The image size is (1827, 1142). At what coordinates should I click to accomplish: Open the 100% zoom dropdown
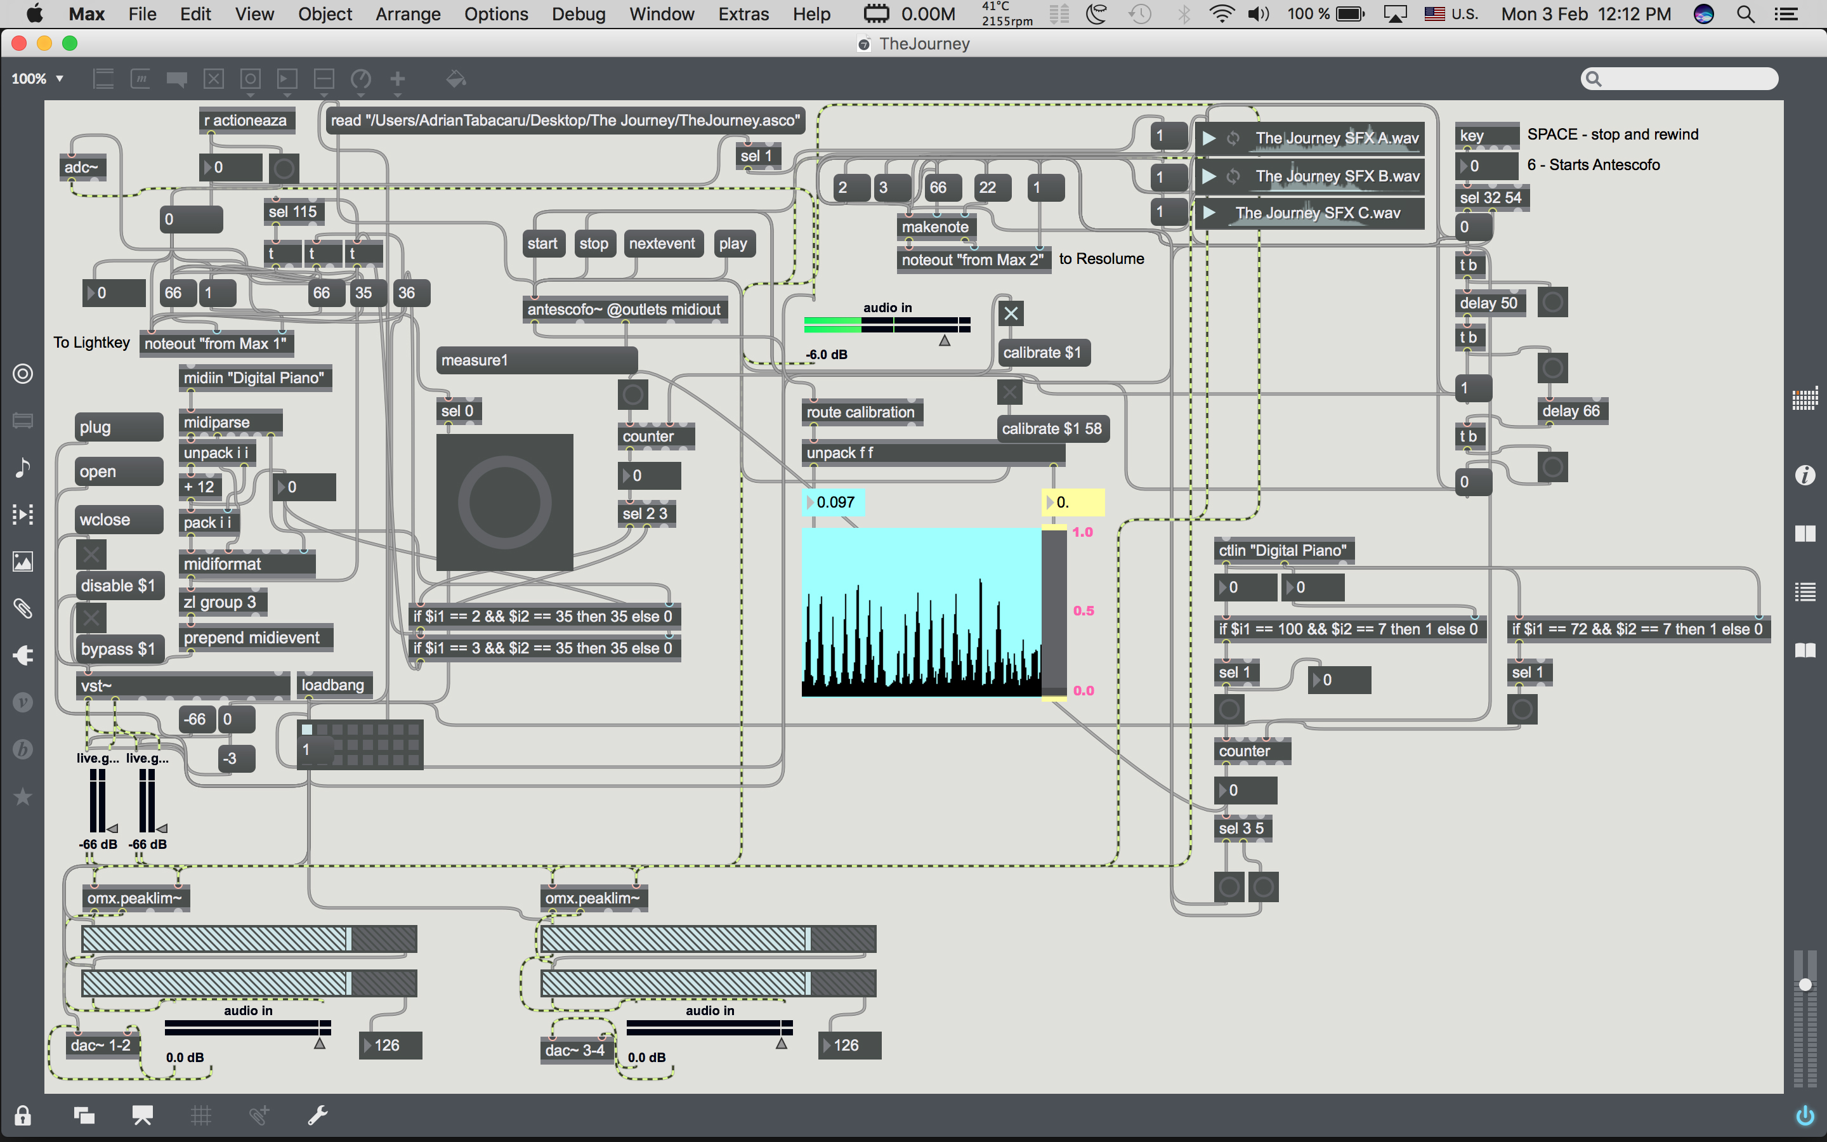tap(37, 79)
